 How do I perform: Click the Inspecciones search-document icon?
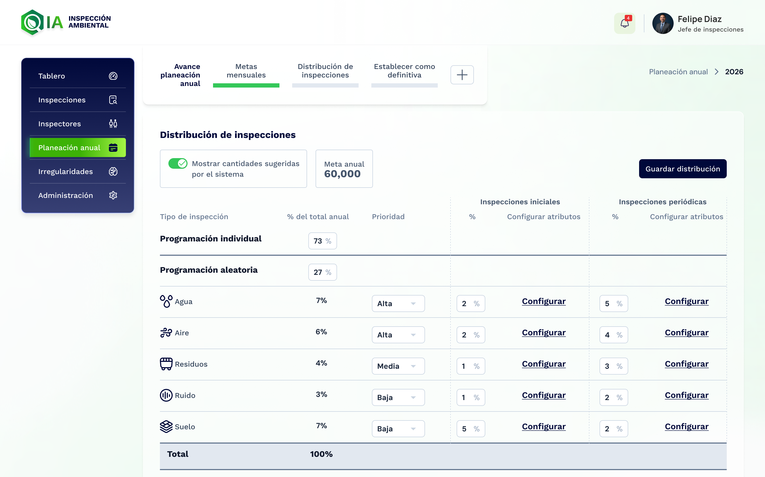tap(113, 100)
